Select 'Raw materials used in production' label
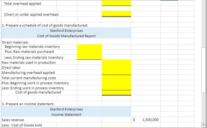Image resolution: width=207 pixels, height=128 pixels. click(29, 63)
